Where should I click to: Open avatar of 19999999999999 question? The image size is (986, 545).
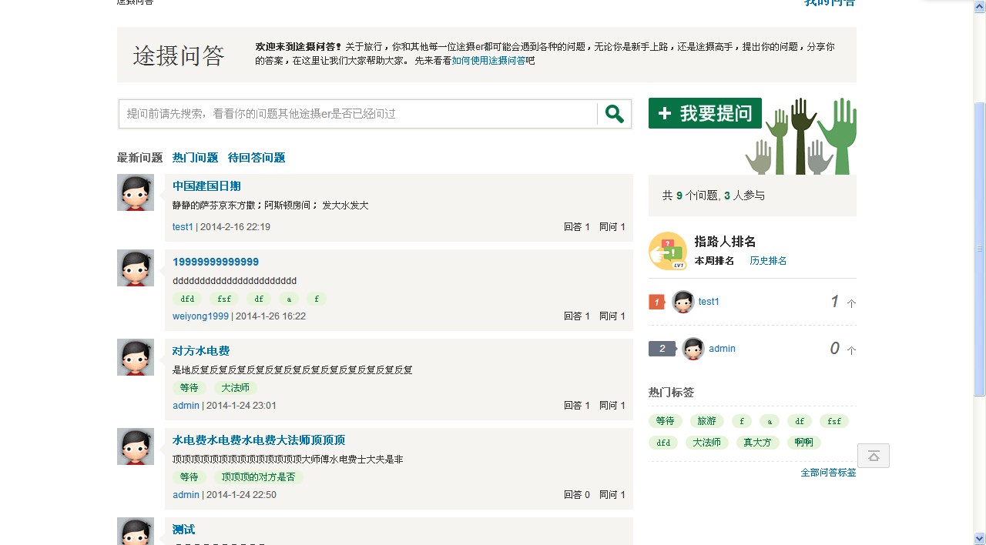(136, 268)
